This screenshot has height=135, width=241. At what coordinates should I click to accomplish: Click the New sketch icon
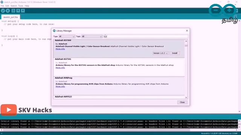14,10
